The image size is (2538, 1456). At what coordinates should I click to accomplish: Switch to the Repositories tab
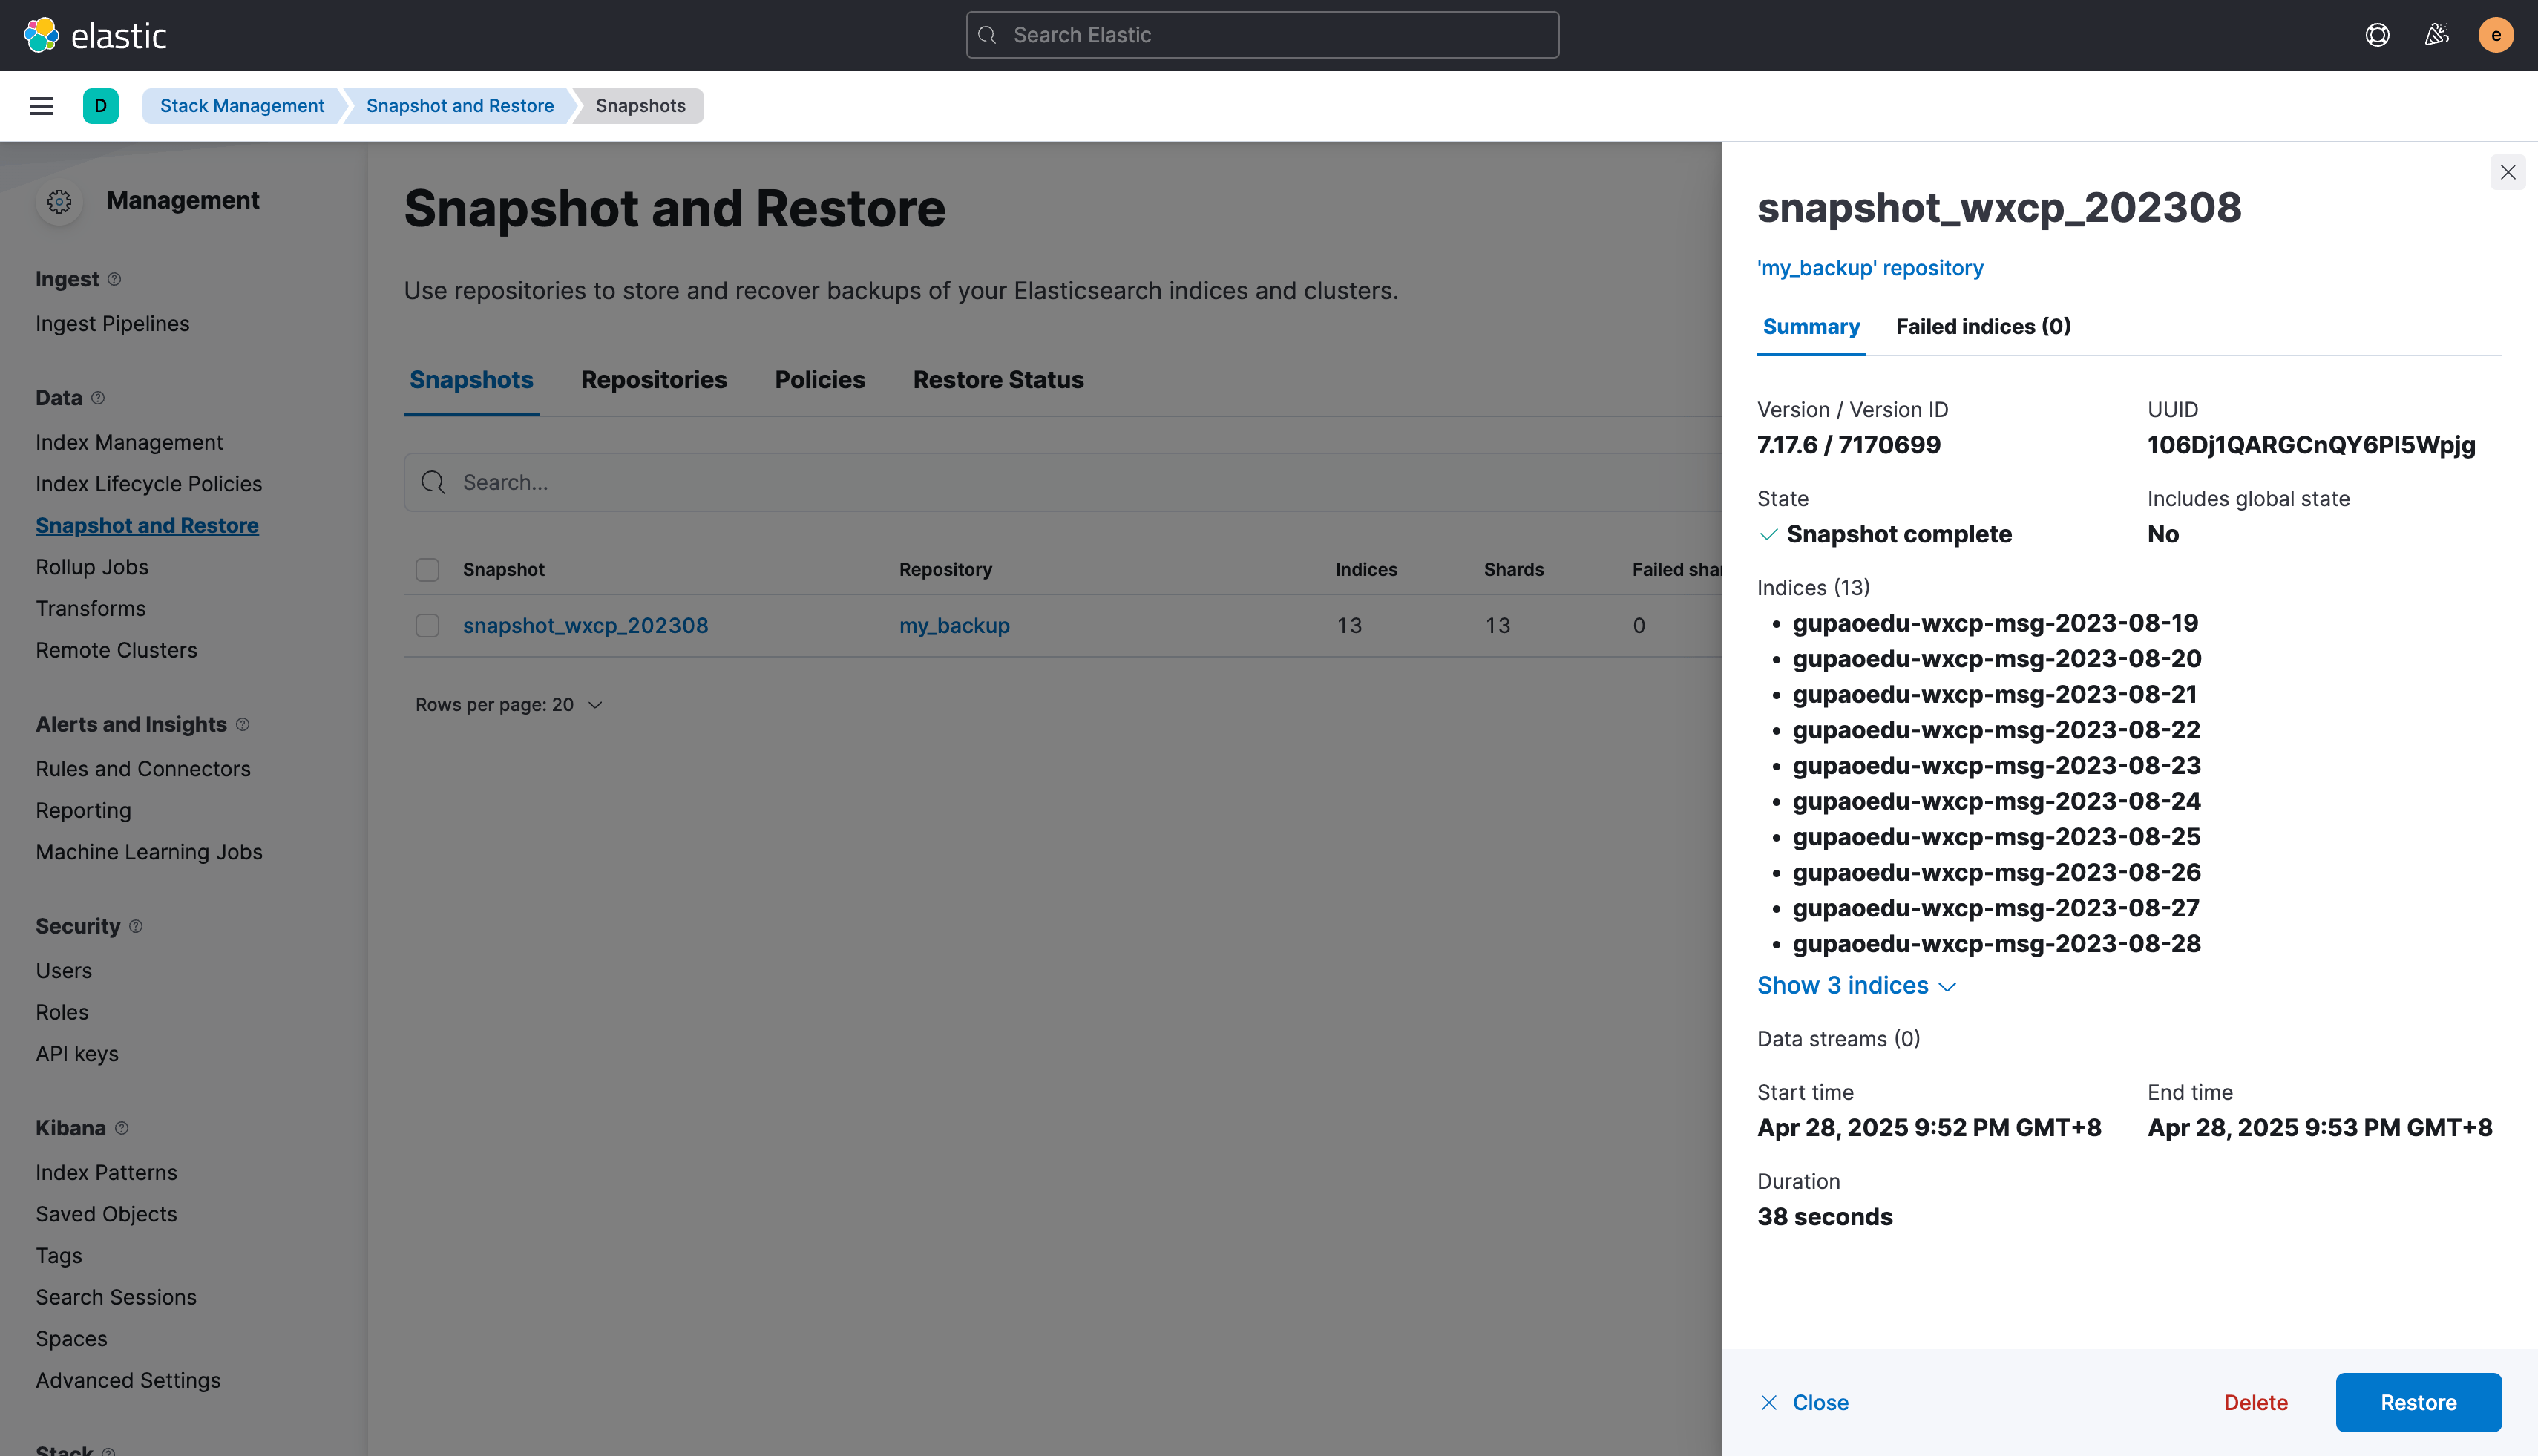[654, 380]
